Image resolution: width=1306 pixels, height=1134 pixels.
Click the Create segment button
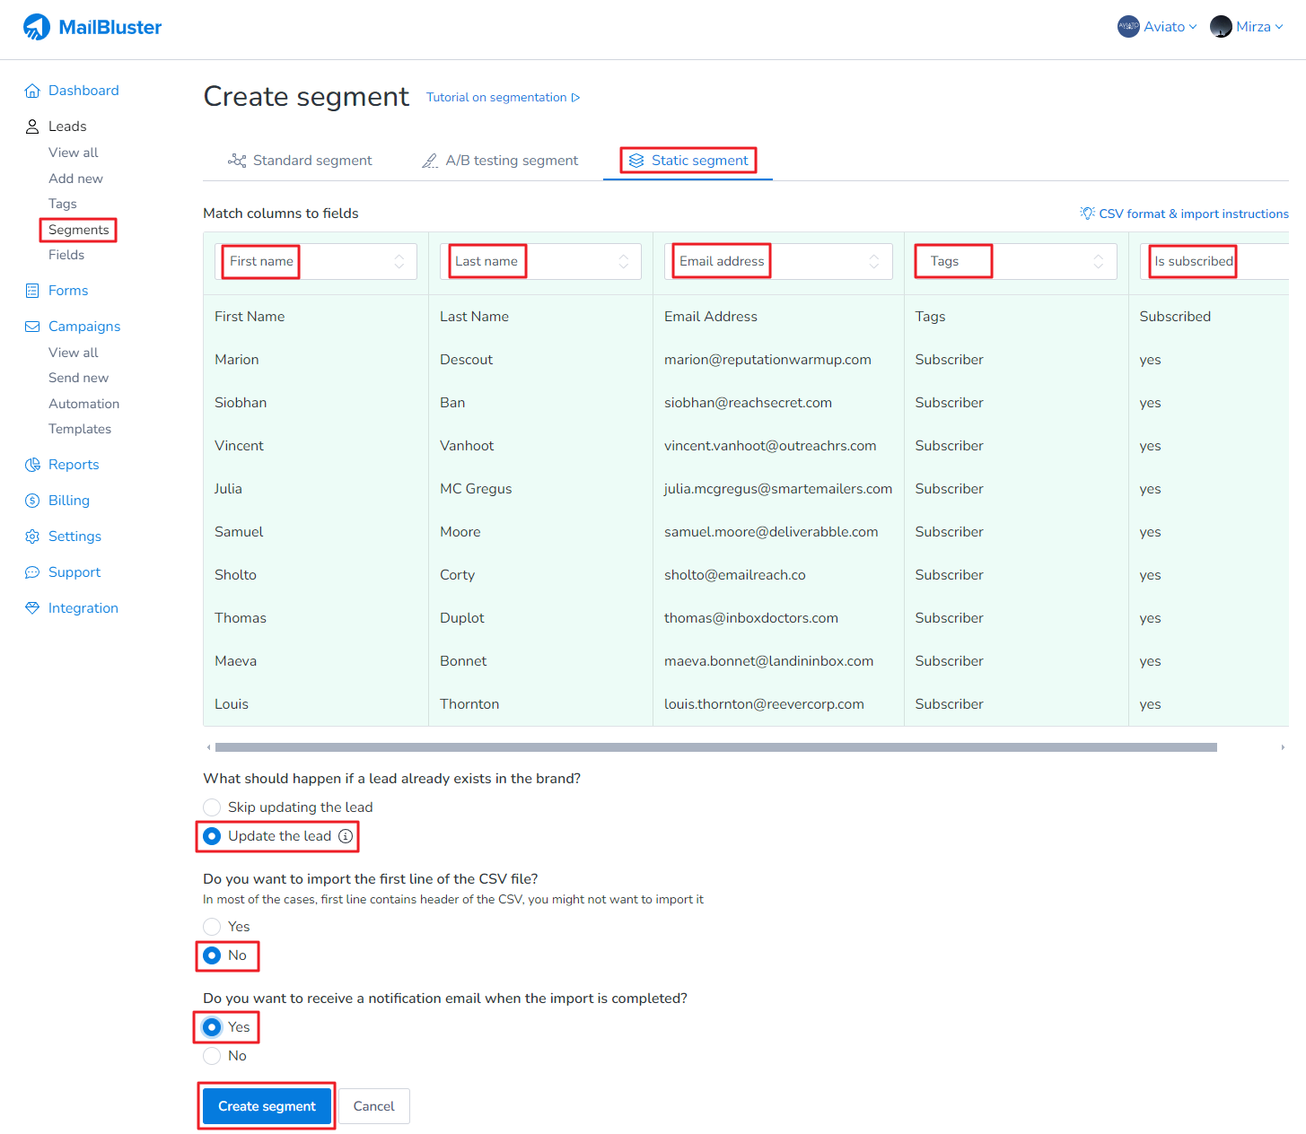(267, 1106)
